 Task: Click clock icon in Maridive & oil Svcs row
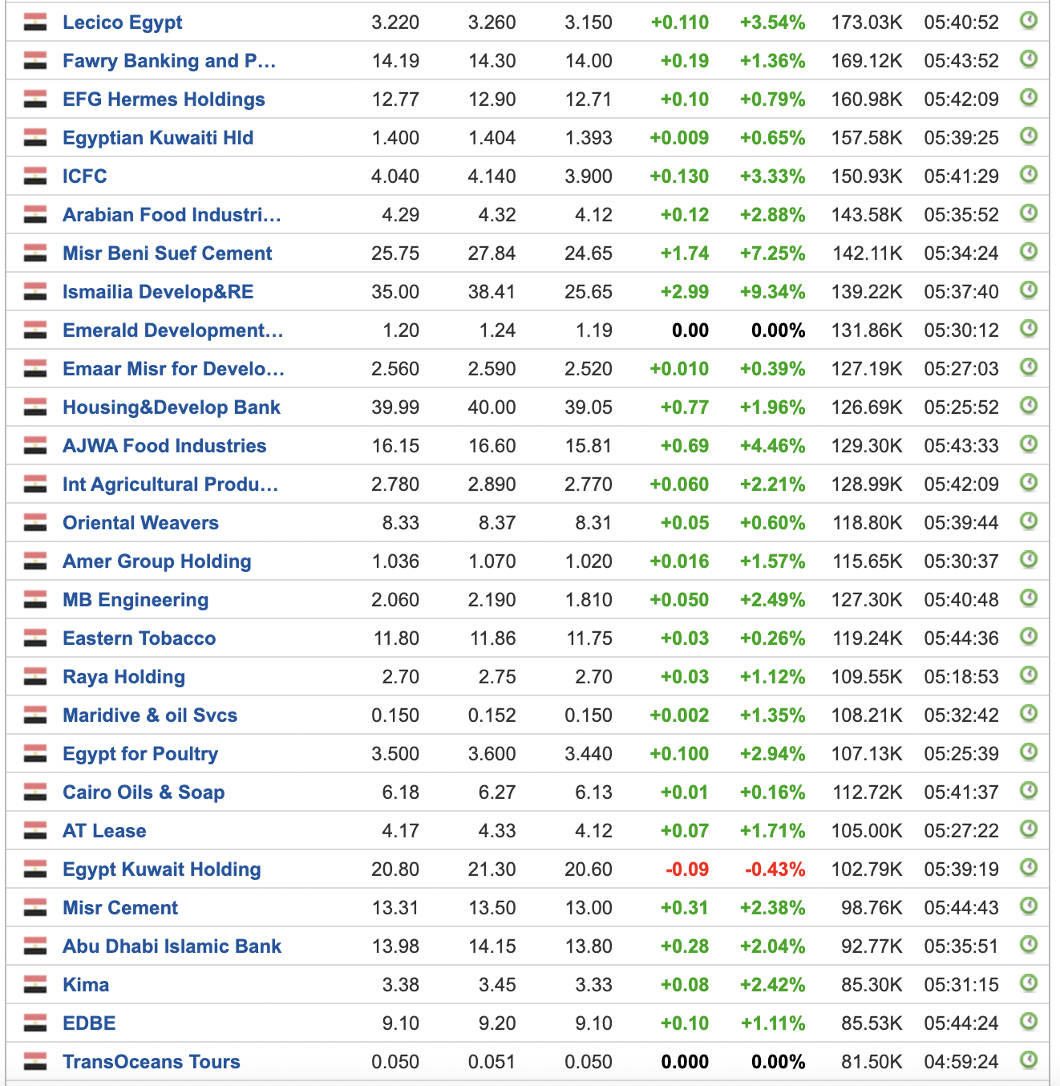pyautogui.click(x=1029, y=713)
